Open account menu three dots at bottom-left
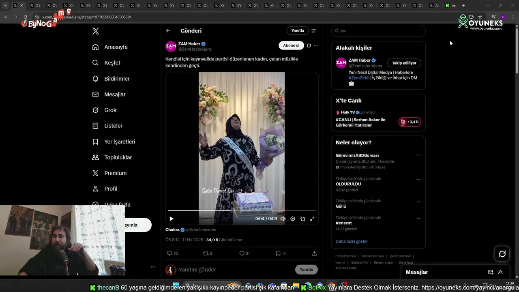This screenshot has height=292, width=519. (x=153, y=267)
